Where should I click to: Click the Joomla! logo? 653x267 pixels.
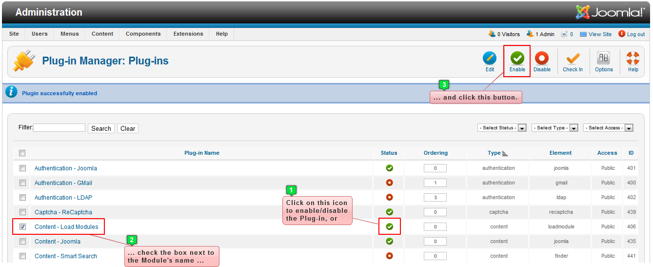tap(610, 12)
